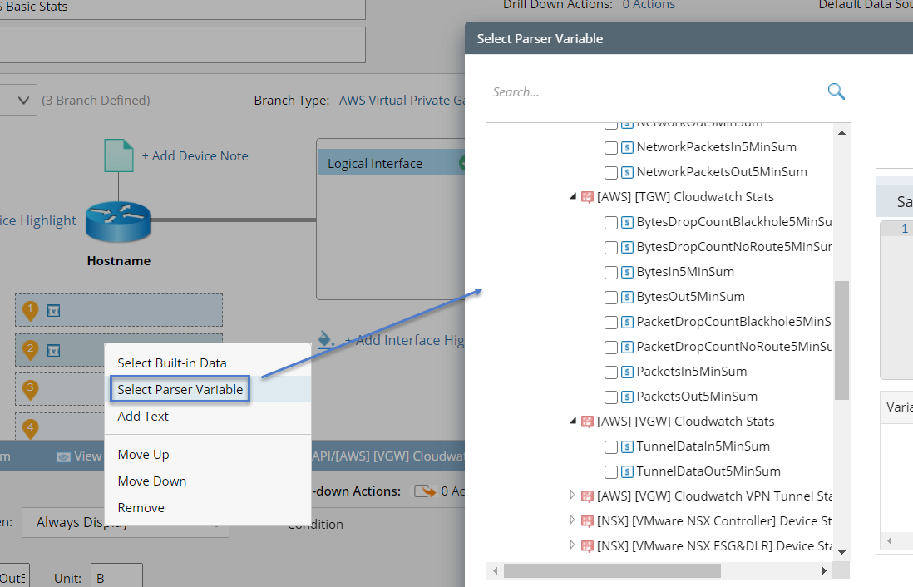Screen dimensions: 913x587
Task: Click the AWS Virtual Private Gateway branch type link
Action: point(402,100)
